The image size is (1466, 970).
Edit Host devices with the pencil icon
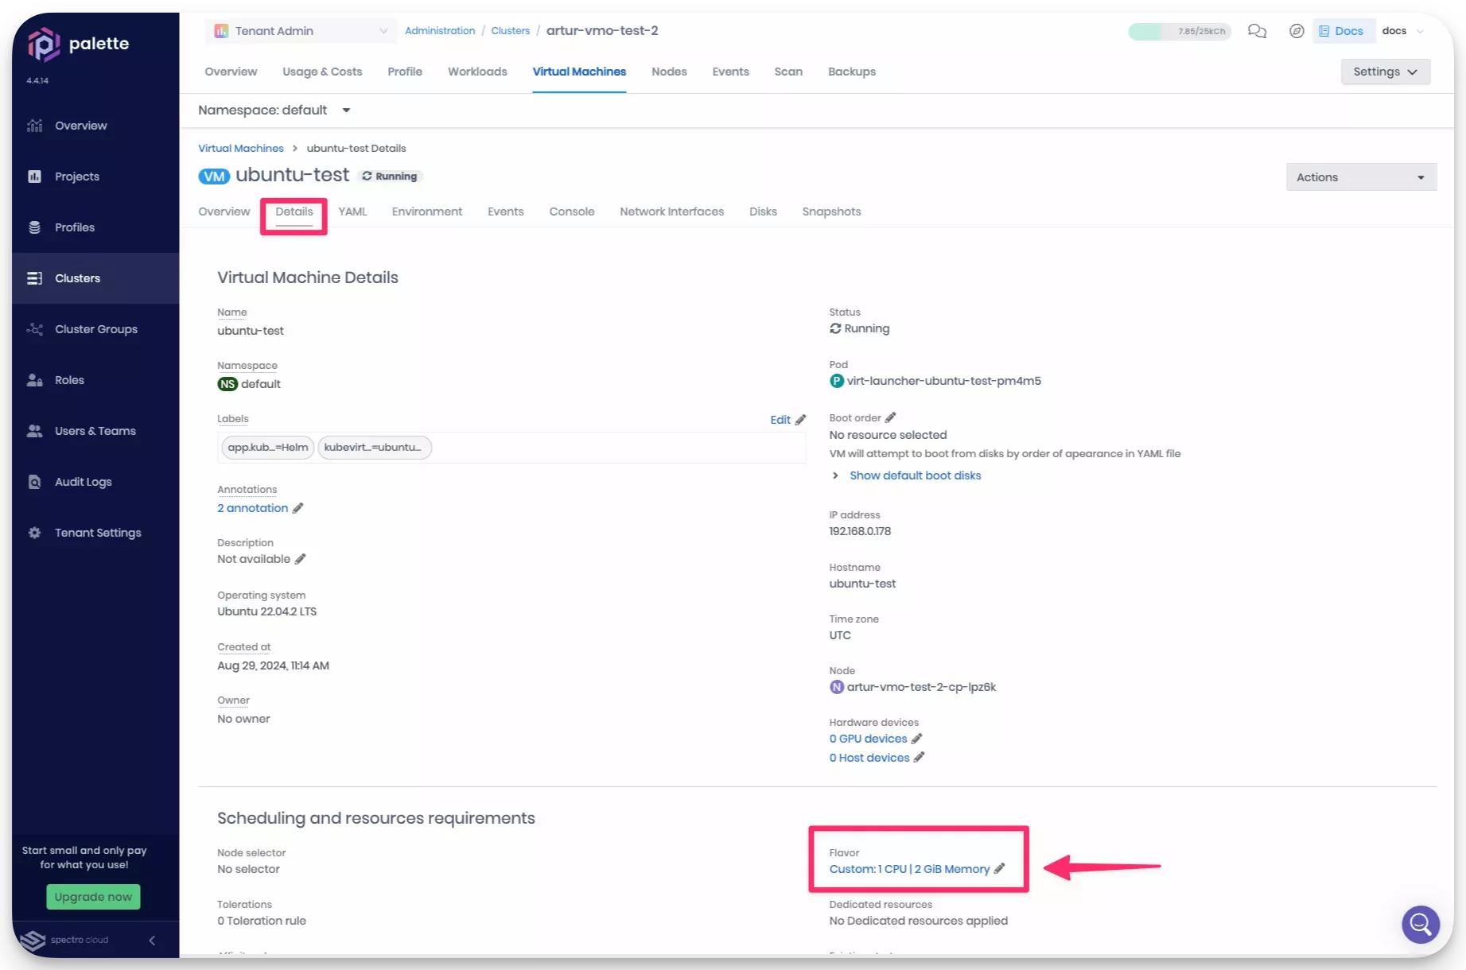point(919,758)
